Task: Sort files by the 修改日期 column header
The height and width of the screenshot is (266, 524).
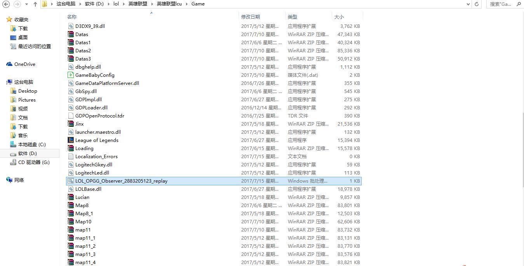Action: (x=251, y=17)
